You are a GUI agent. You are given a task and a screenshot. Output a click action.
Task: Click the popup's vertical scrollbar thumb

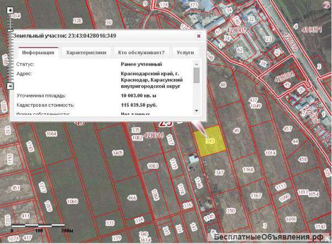point(196,75)
